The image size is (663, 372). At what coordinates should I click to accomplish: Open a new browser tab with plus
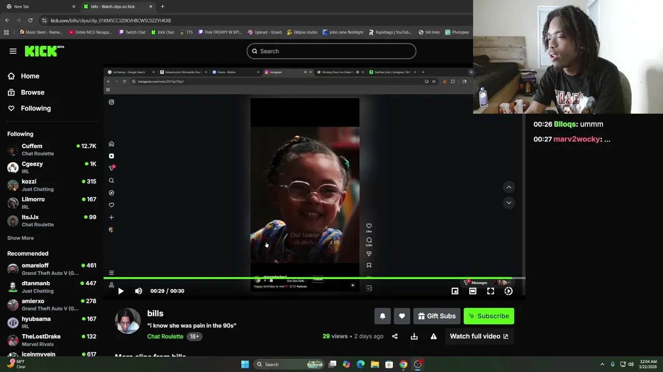162,7
